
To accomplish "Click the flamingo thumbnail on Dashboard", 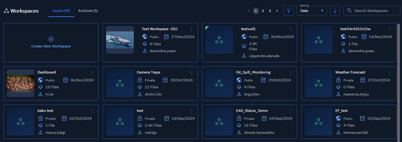I will click(20, 83).
